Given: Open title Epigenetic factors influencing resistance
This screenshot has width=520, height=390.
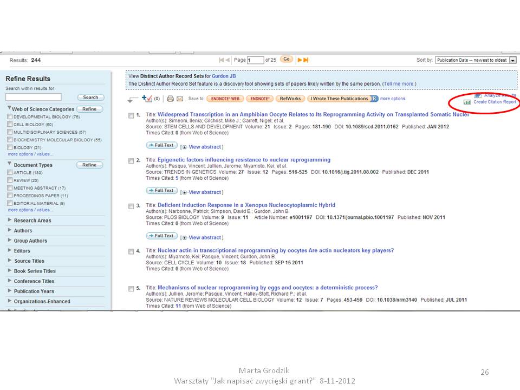Looking at the screenshot, I should point(244,160).
